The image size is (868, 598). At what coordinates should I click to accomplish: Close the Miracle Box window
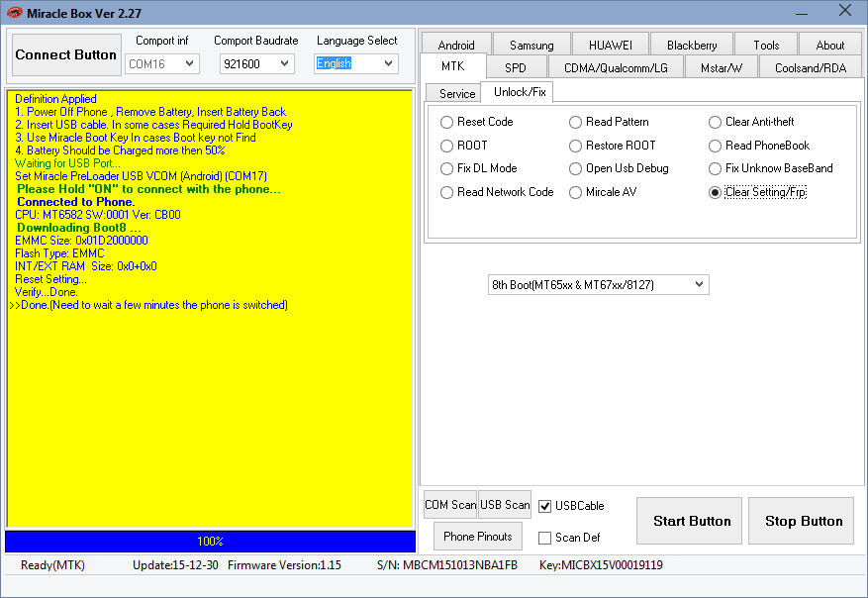coord(845,11)
